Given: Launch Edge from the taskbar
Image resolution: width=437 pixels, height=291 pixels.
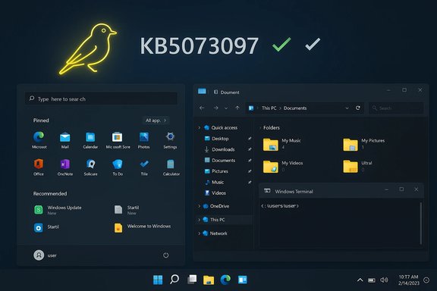Looking at the screenshot, I should point(225,280).
